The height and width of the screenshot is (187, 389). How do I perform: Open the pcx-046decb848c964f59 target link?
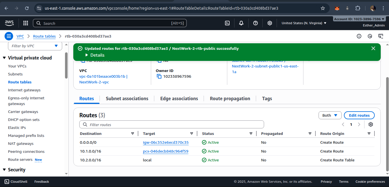(166, 151)
